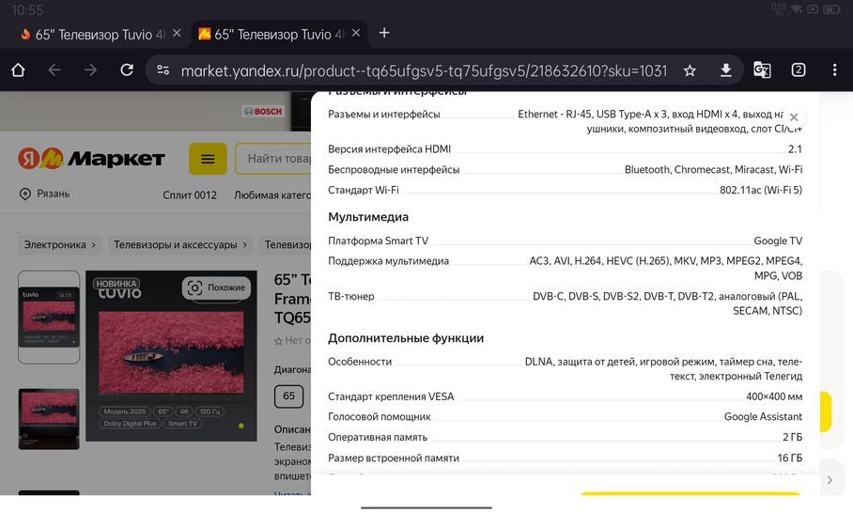This screenshot has width=853, height=512.
Task: Open Любимая категория link
Action: click(x=272, y=194)
